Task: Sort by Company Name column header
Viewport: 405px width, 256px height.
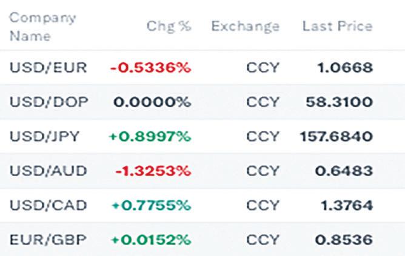Action: point(42,27)
